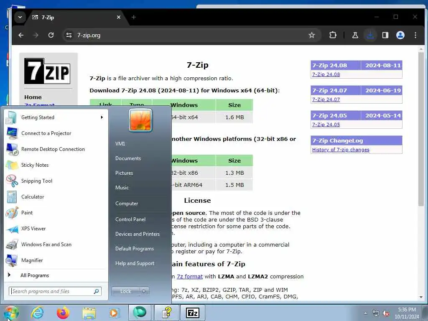Expand the tab search chevron

click(20, 17)
